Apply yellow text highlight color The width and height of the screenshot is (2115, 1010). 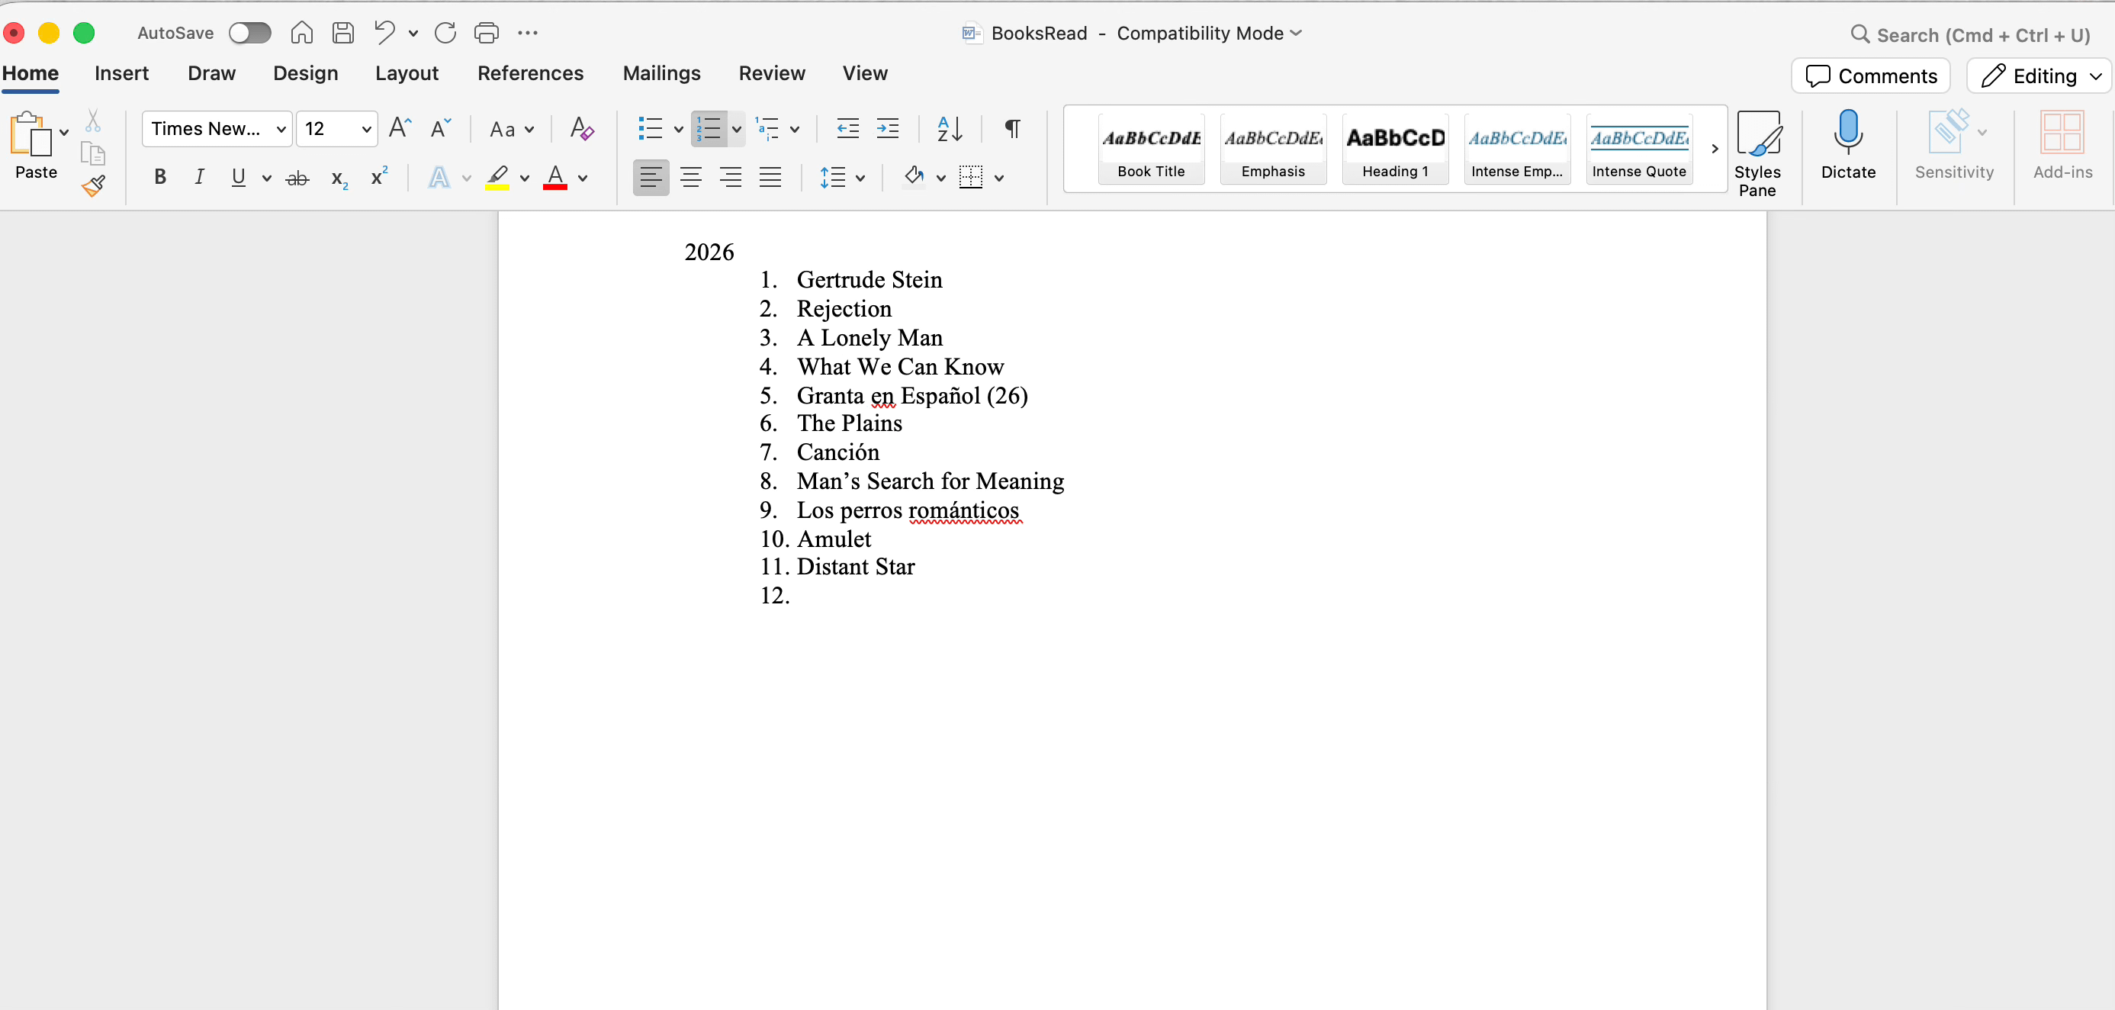[497, 178]
